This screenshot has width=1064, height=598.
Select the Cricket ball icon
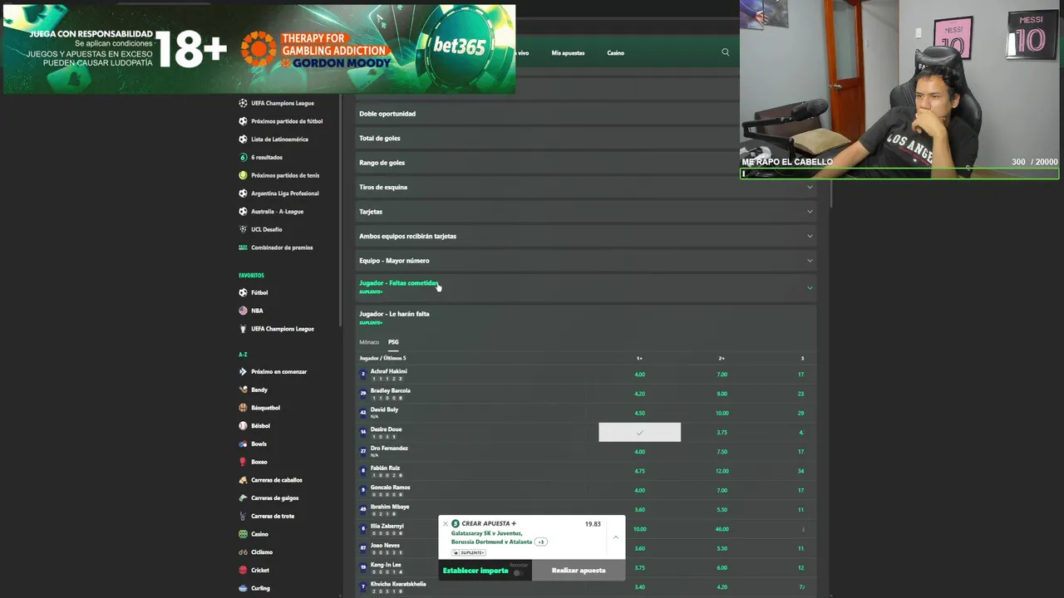(243, 571)
